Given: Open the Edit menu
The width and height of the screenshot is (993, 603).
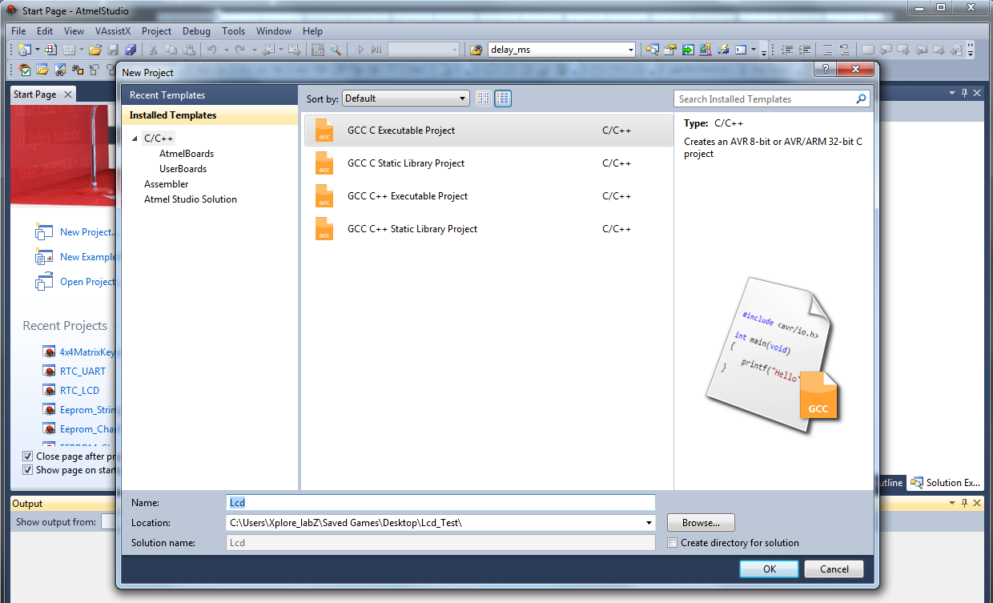Looking at the screenshot, I should (x=45, y=31).
